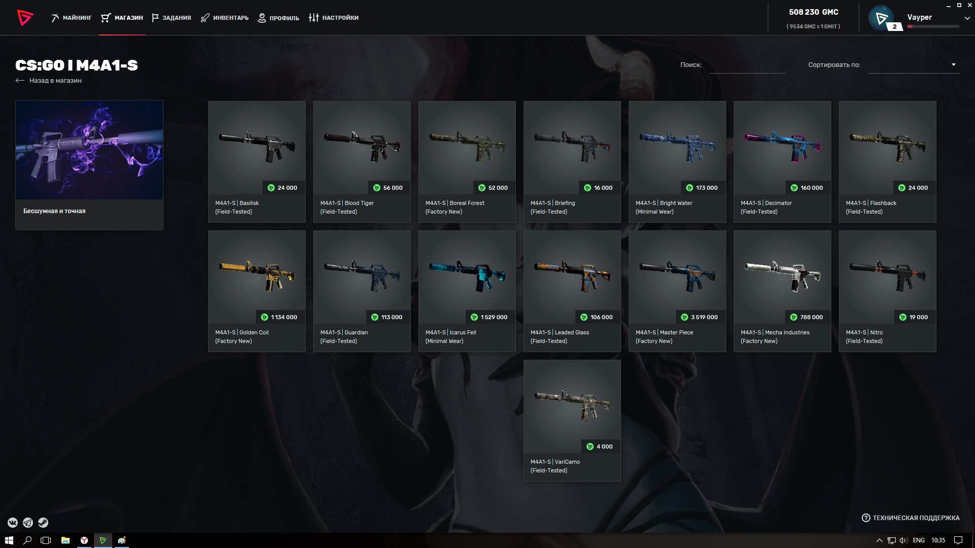Viewport: 975px width, 548px height.
Task: Open the Задания menu tab
Action: coord(171,18)
